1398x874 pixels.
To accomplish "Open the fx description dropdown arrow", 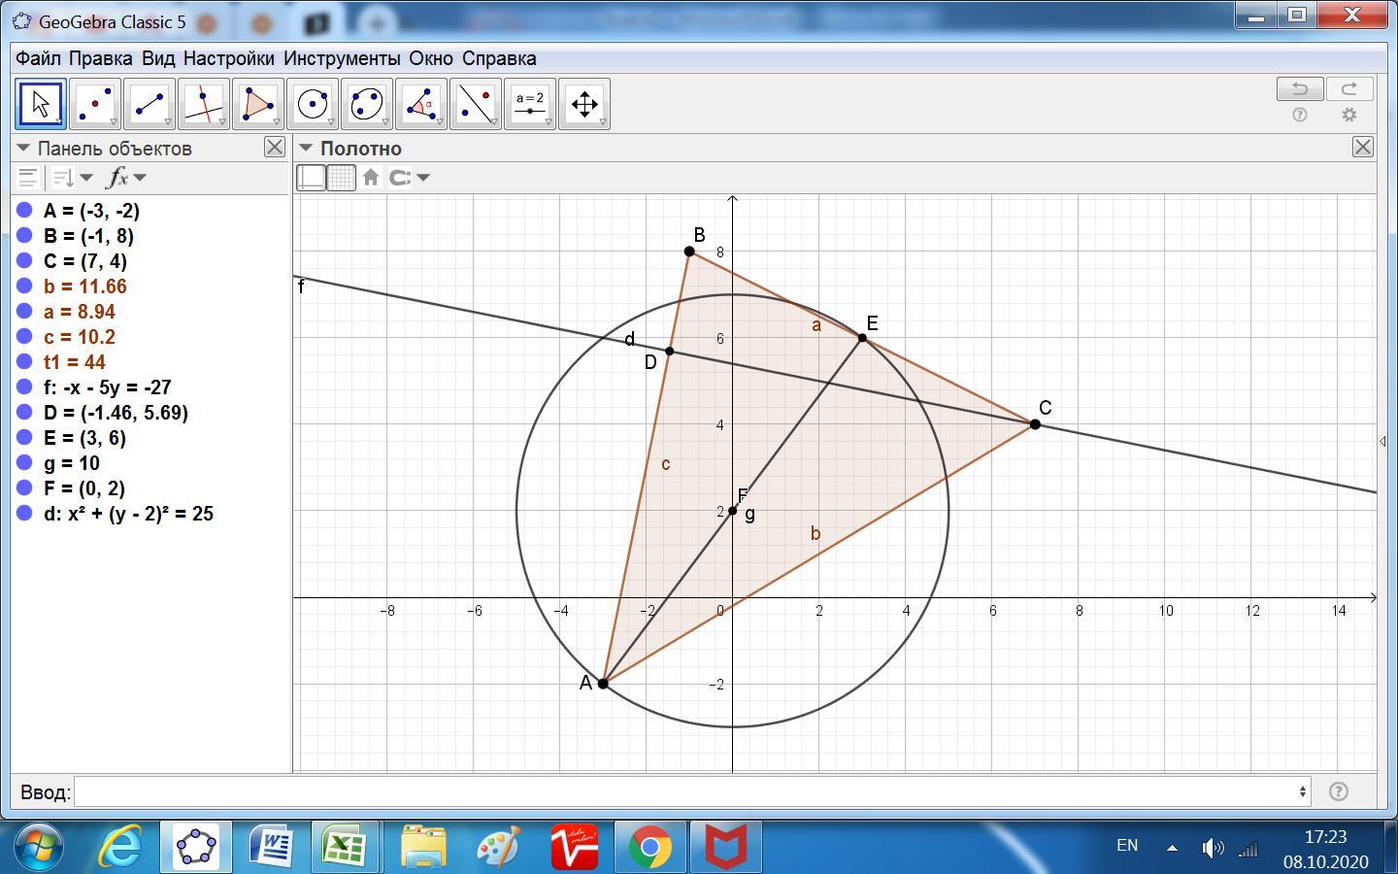I will (141, 178).
